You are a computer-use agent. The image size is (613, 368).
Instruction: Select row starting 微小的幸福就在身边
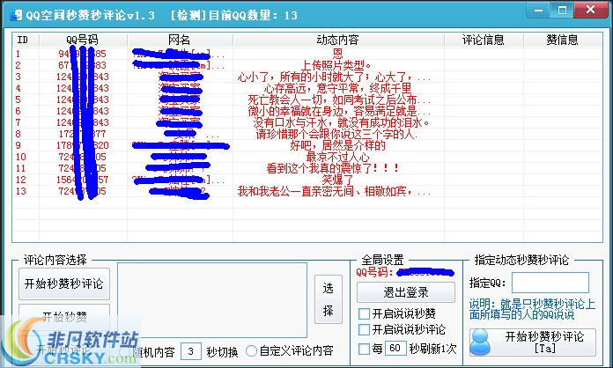(x=307, y=111)
